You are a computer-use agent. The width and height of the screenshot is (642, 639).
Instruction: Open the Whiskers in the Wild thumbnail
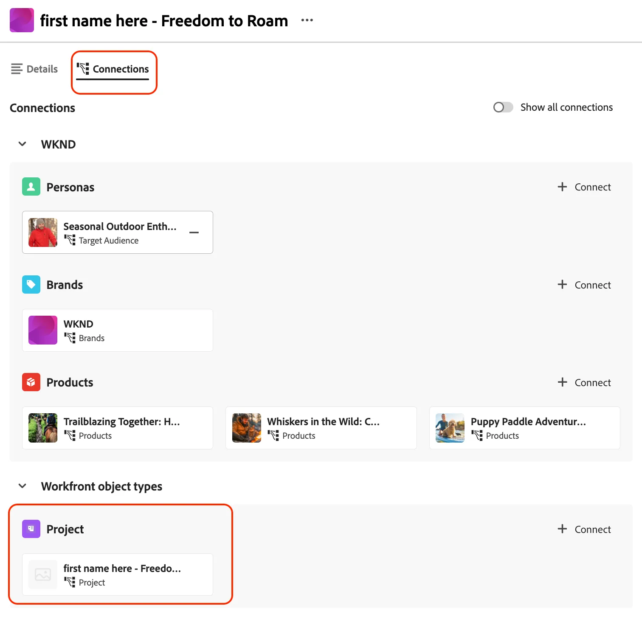(247, 428)
